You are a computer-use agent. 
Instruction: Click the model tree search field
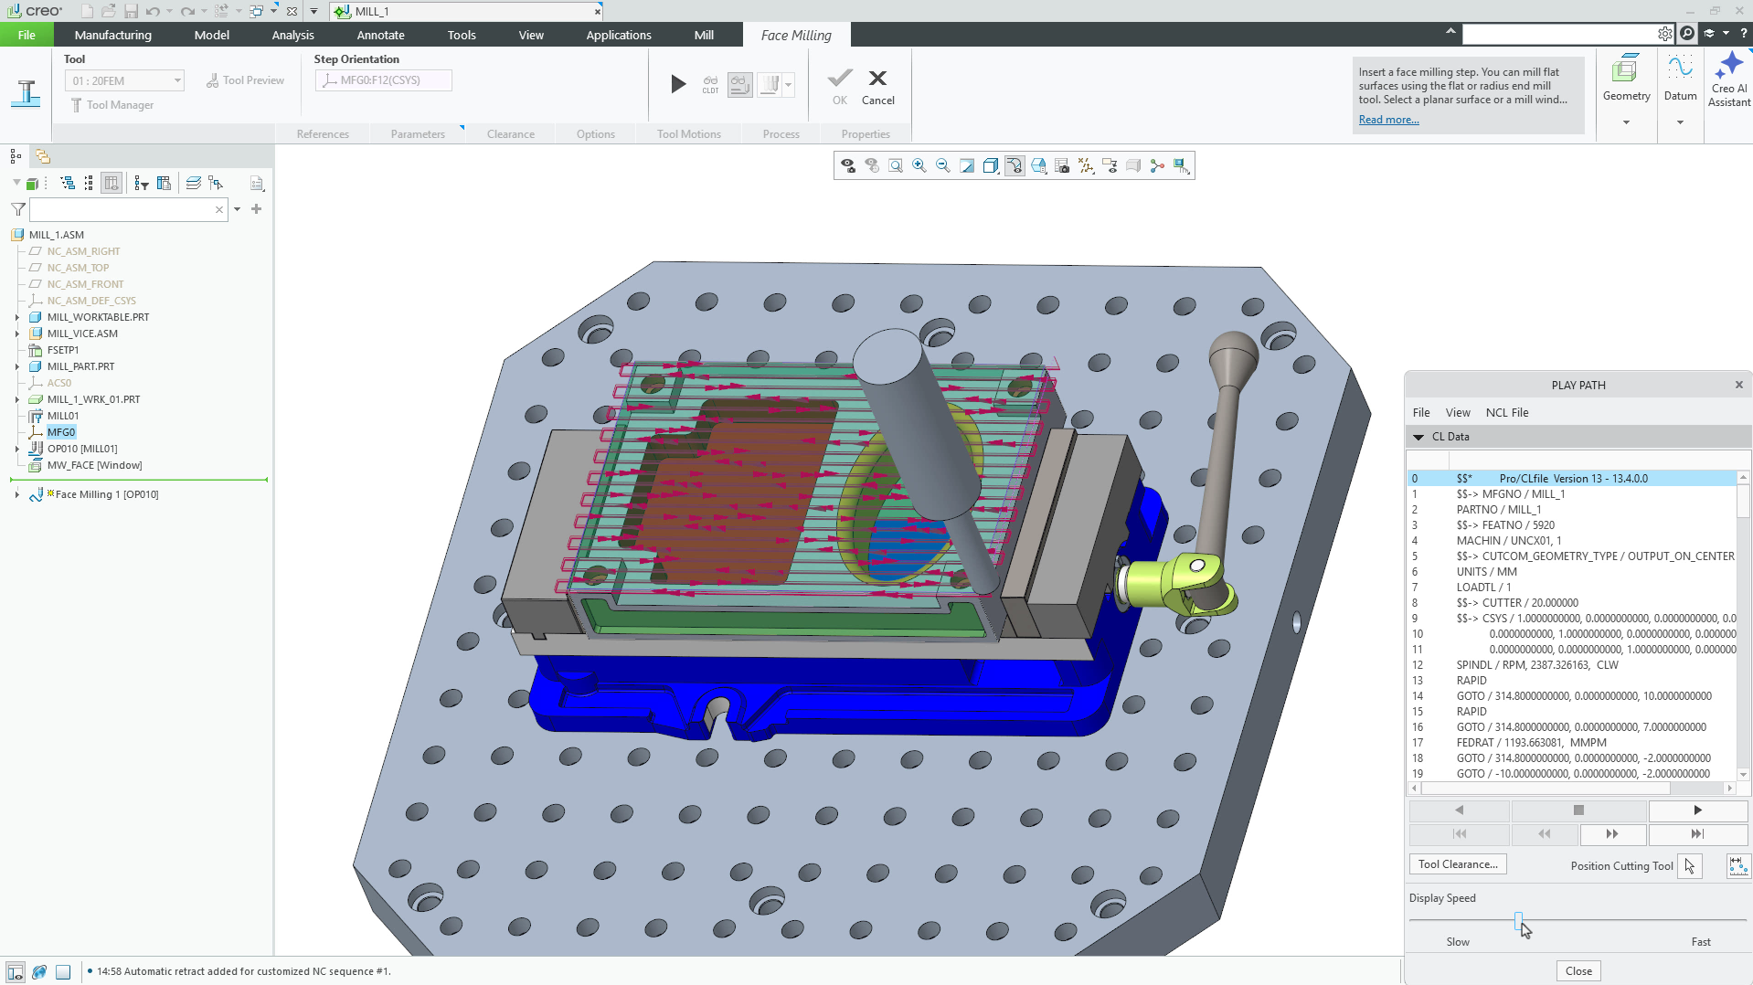[x=127, y=209]
